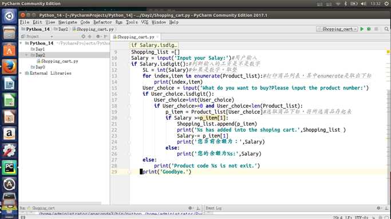The height and width of the screenshot is (219, 391).
Task: Open Project panel gear settings
Action: click(98, 36)
